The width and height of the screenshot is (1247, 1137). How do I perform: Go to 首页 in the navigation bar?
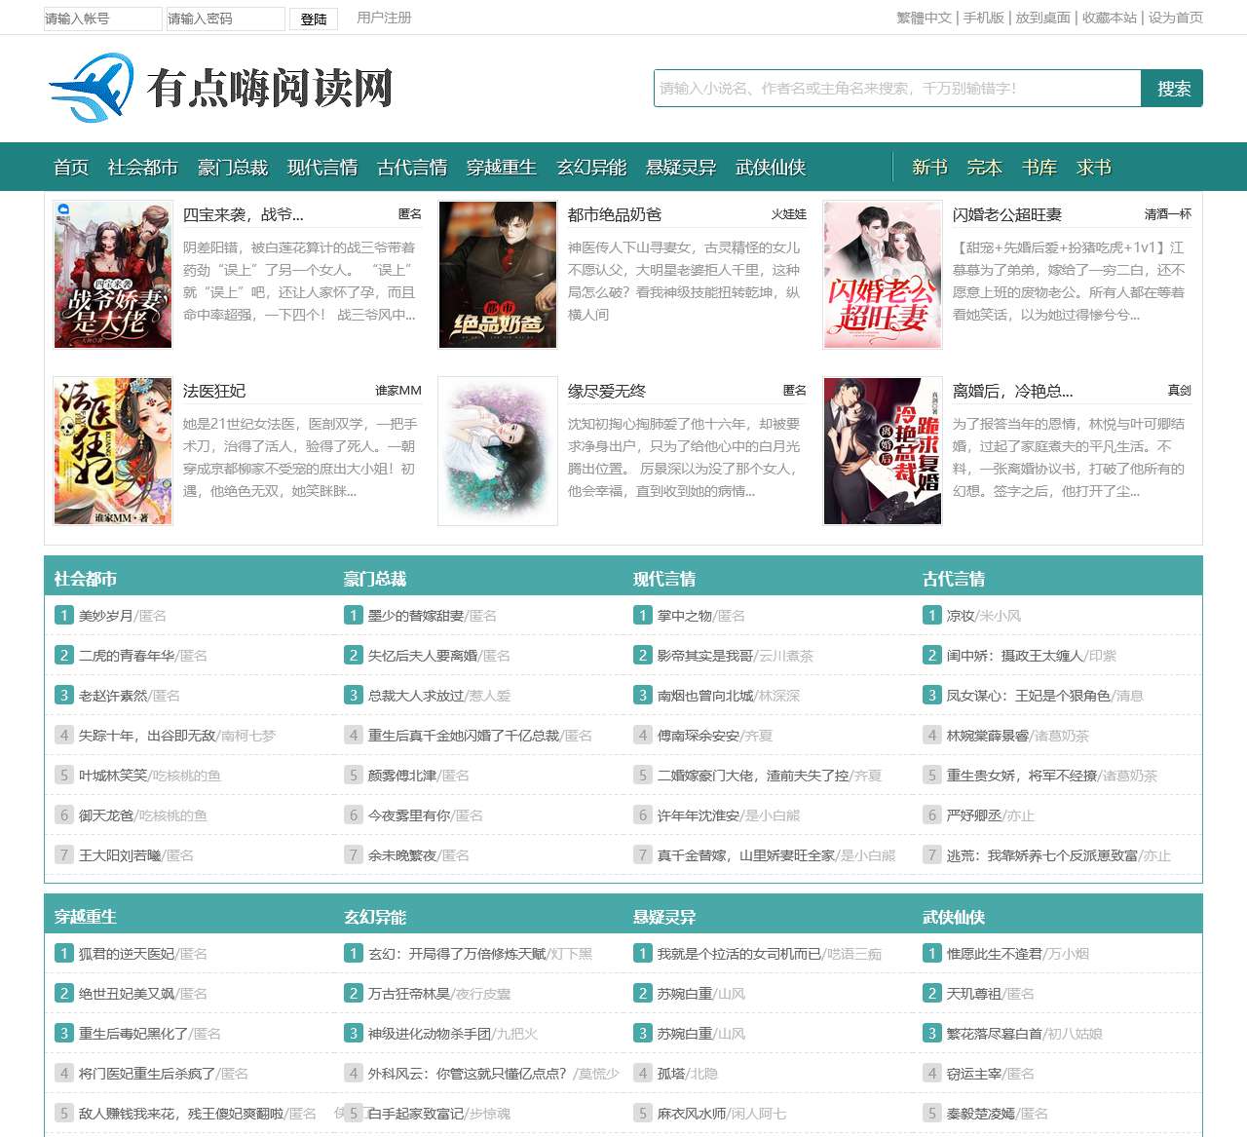coord(71,168)
